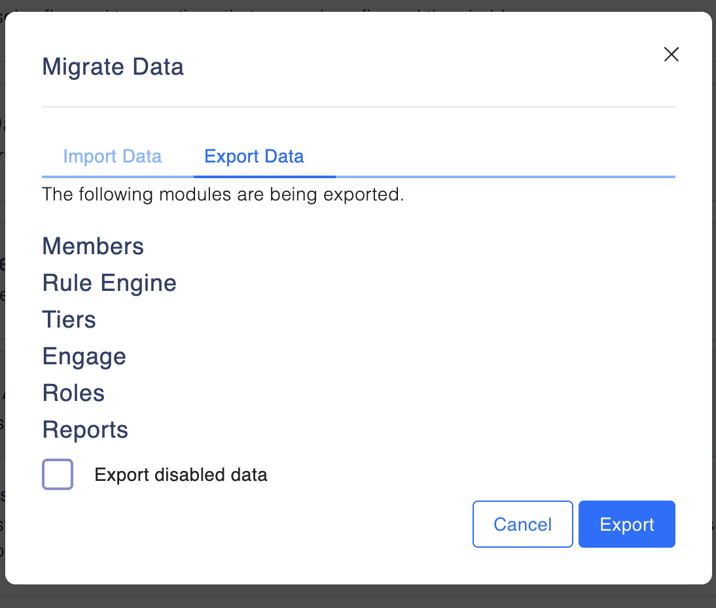Click the blank dialog area left of Cancel

click(x=262, y=524)
